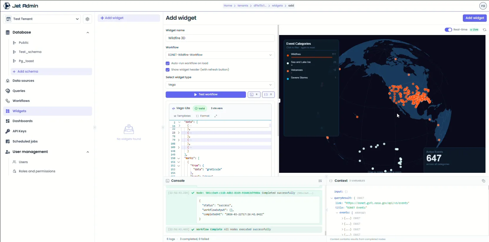Click the Public schema icon
The width and height of the screenshot is (489, 242).
(x=14, y=43)
